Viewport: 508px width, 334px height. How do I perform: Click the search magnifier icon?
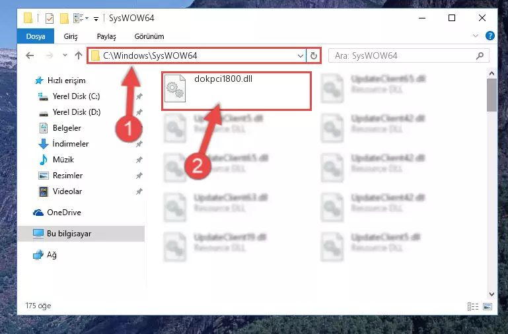point(480,55)
